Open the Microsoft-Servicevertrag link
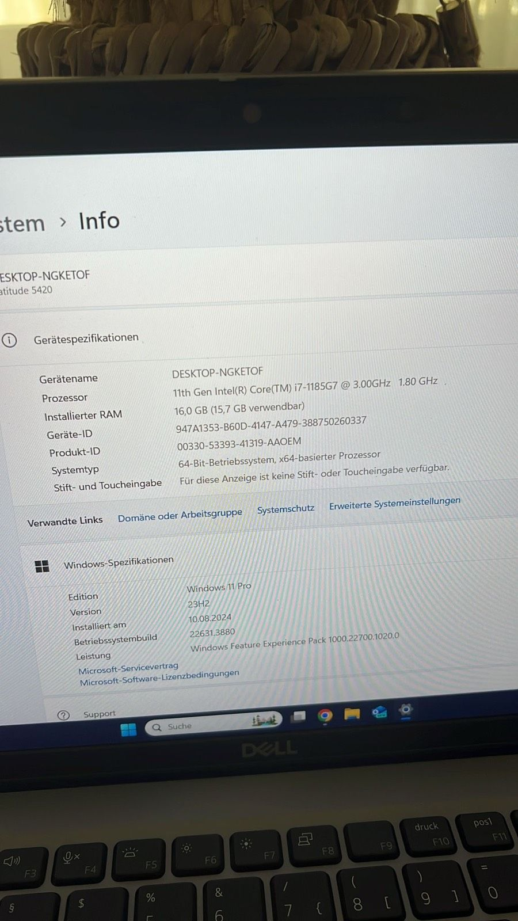518x921 pixels. 128,668
